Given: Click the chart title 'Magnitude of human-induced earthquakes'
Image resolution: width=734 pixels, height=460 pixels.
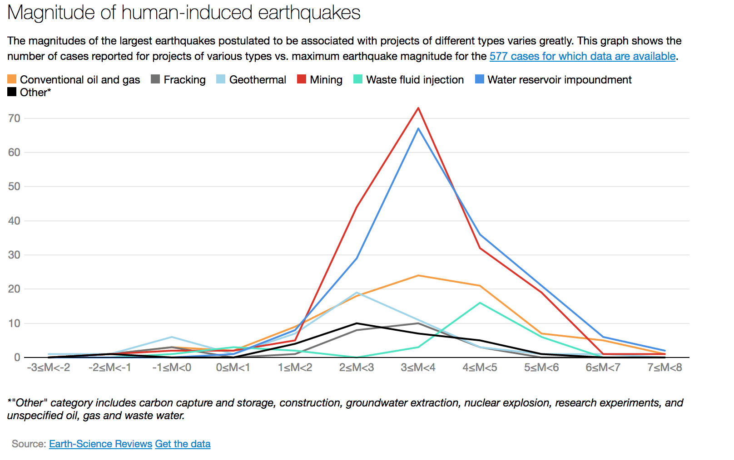Looking at the screenshot, I should click(x=184, y=13).
